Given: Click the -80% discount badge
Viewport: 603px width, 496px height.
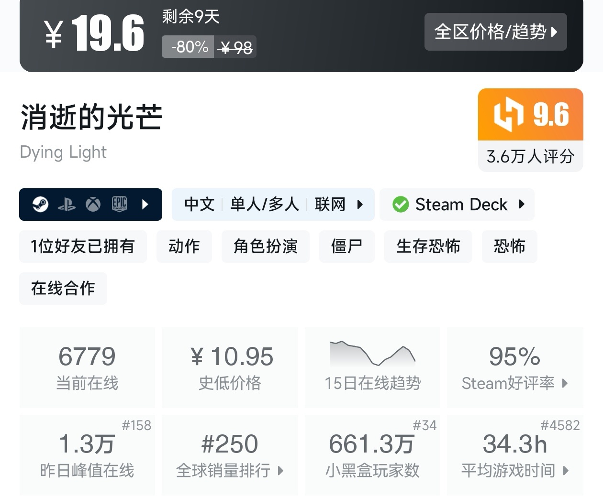Looking at the screenshot, I should [188, 47].
